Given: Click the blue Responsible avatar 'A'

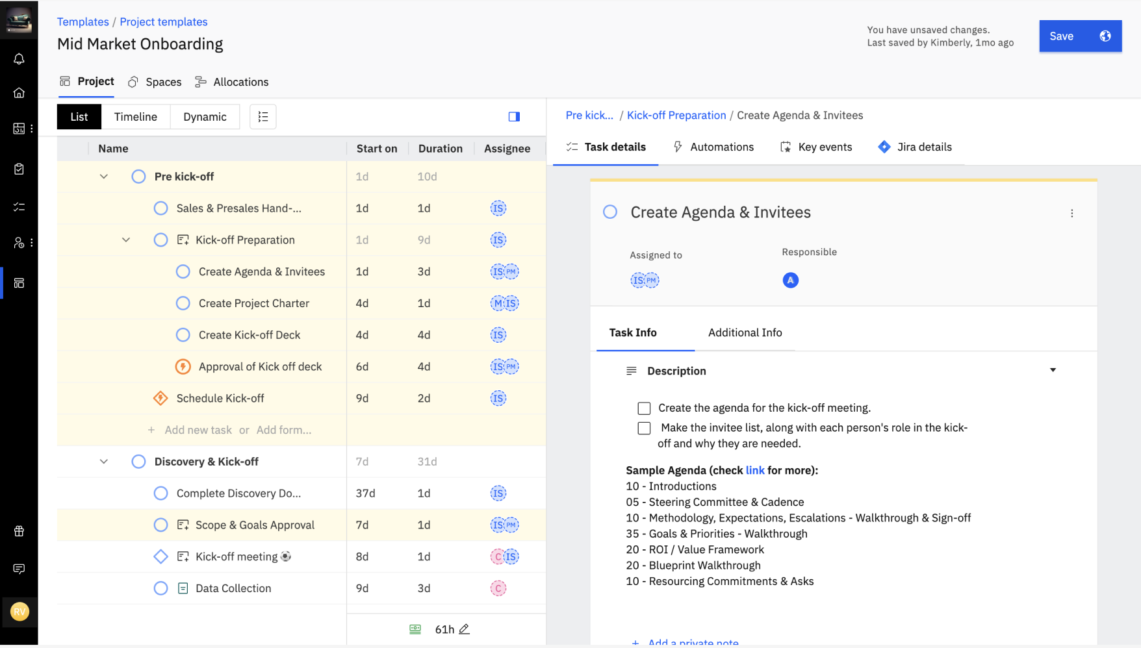Looking at the screenshot, I should (x=790, y=280).
